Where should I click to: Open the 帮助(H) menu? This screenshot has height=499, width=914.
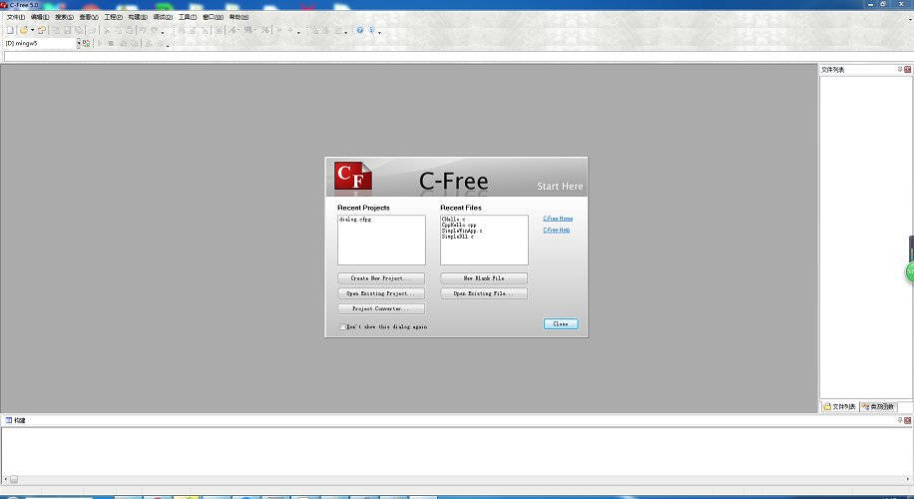point(239,17)
